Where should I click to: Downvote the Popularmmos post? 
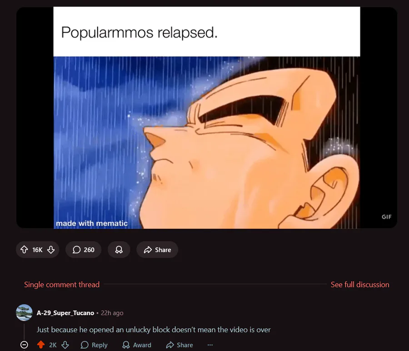pos(51,250)
